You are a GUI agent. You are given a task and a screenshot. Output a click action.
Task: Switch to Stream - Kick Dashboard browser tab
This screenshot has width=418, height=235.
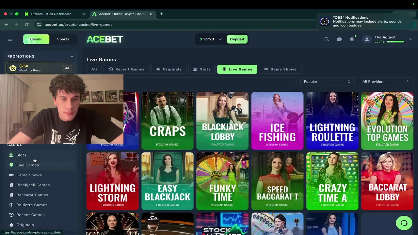click(x=51, y=14)
